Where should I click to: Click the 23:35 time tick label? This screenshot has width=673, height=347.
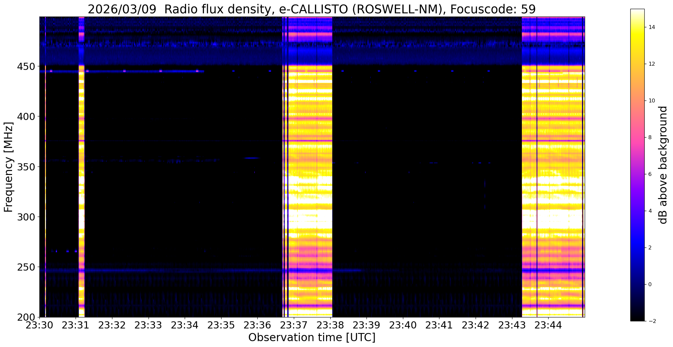pos(221,325)
